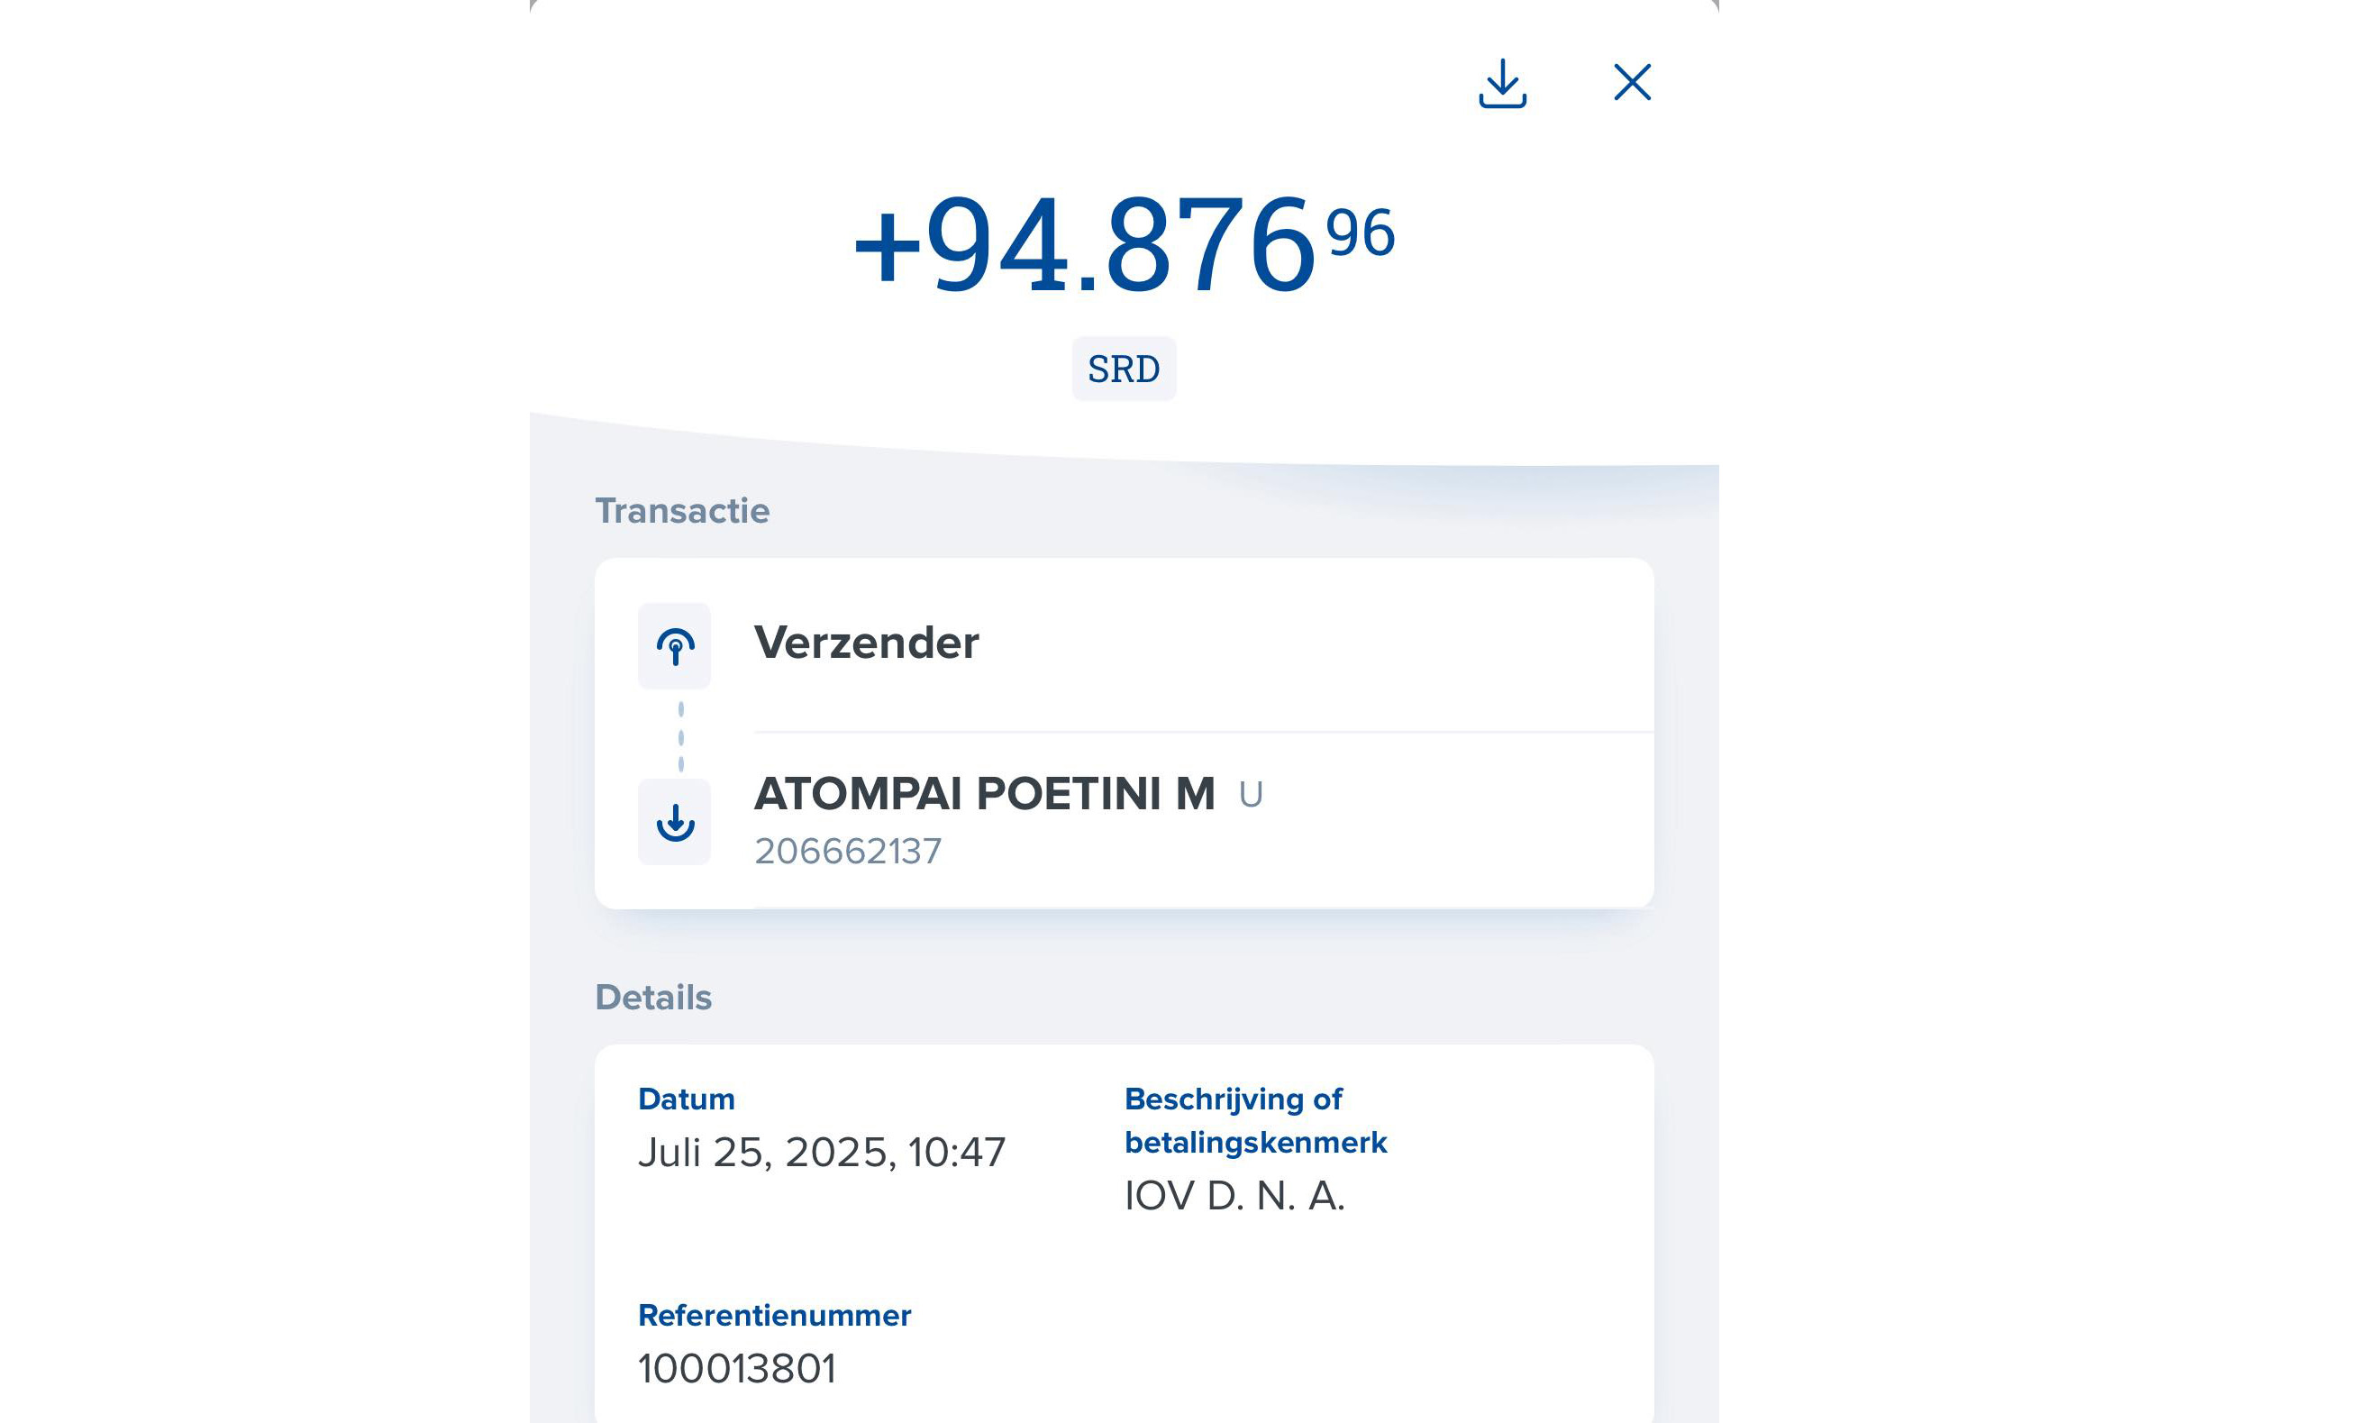Click the Transactie section heading
The image size is (2368, 1423).
(x=681, y=511)
